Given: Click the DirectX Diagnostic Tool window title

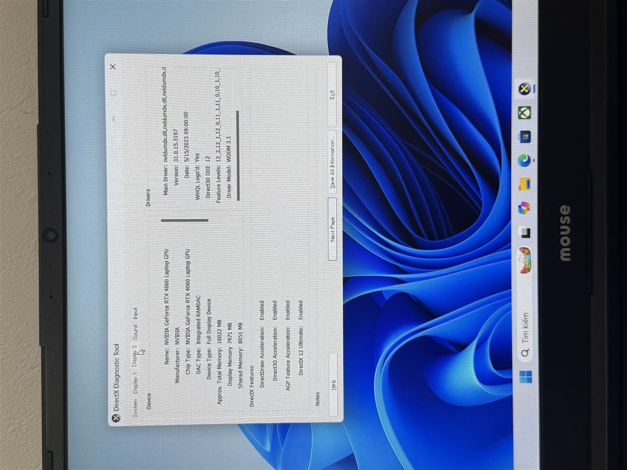Looking at the screenshot, I should 116,377.
